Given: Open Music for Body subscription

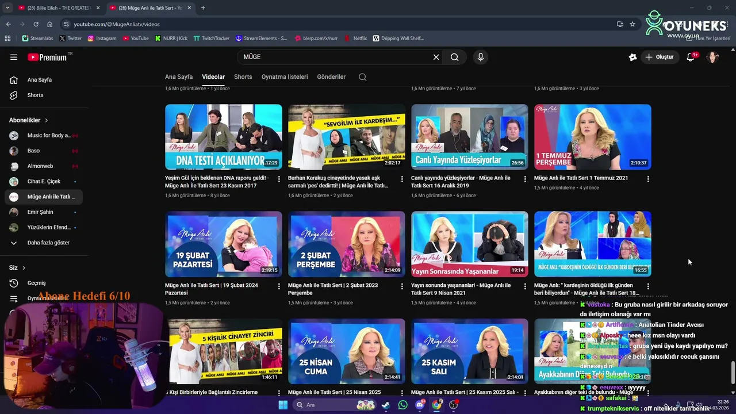Looking at the screenshot, I should [x=44, y=136].
